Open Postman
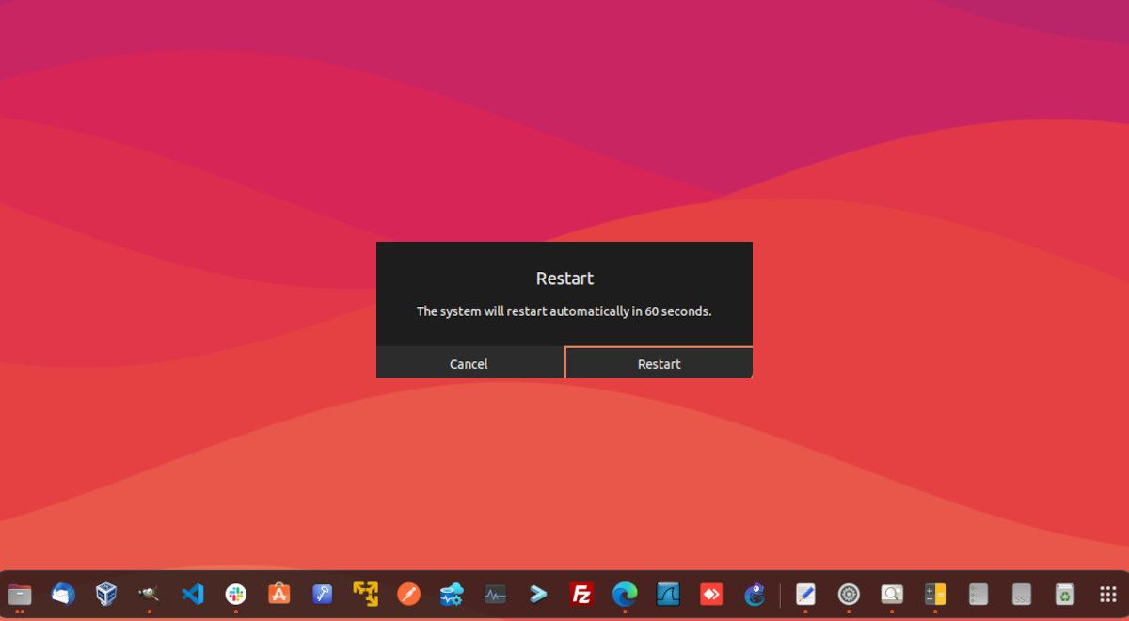This screenshot has width=1129, height=621. 408,595
